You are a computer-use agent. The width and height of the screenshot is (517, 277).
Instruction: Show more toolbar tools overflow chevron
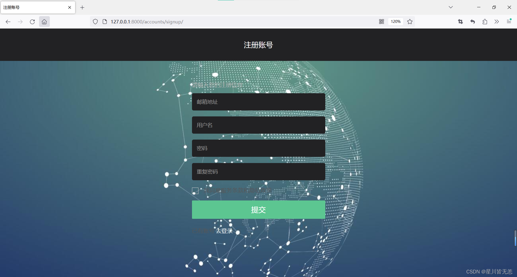[497, 22]
